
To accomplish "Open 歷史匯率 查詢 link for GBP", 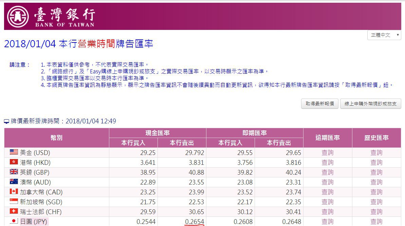I will [376, 172].
